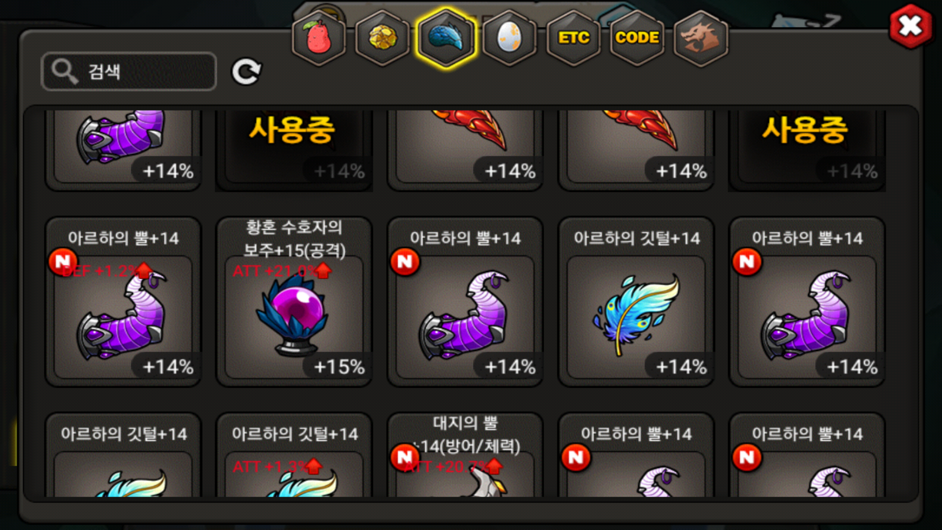Viewport: 942px width, 530px height.
Task: Open the spotted egg category tab
Action: coord(509,38)
